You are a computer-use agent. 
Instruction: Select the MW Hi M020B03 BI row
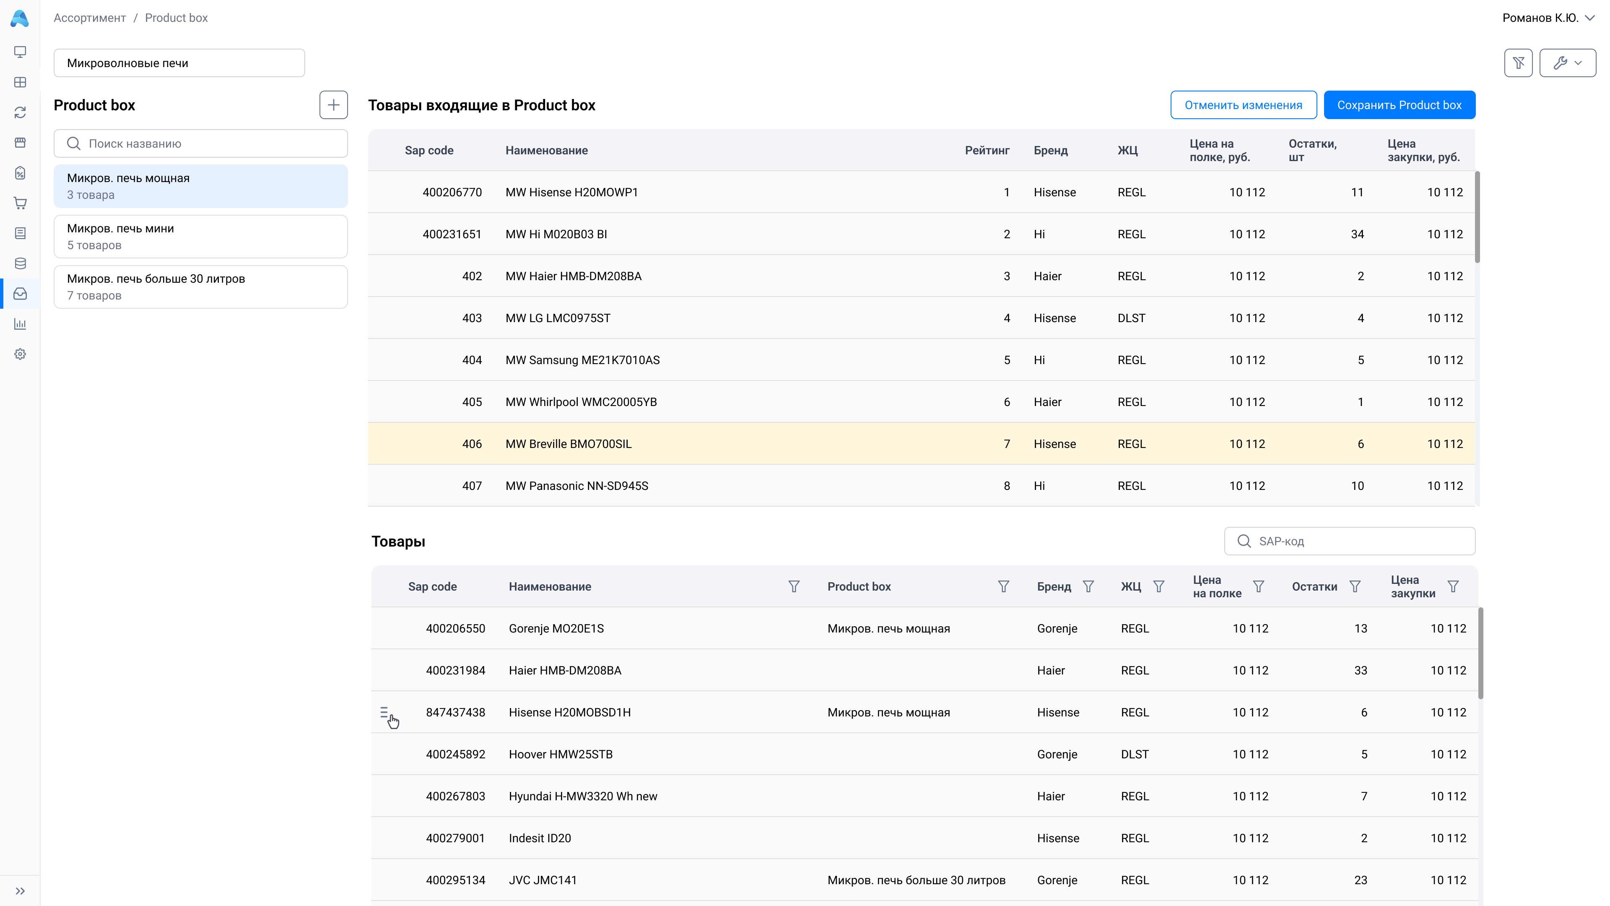[x=921, y=234]
